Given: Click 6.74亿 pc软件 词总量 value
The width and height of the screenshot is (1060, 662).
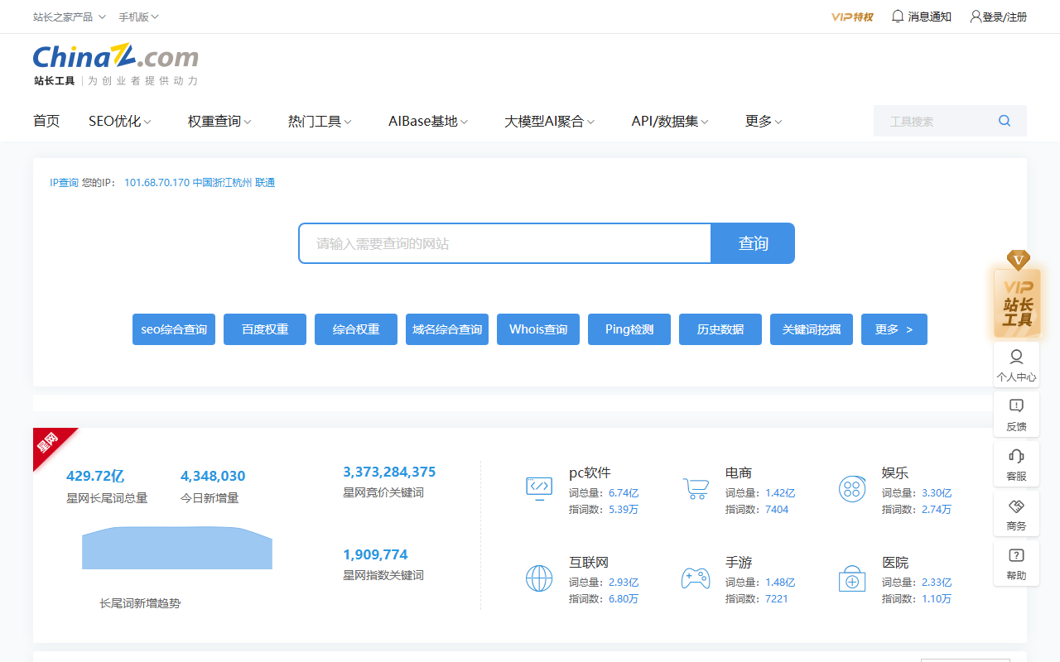Looking at the screenshot, I should click(624, 493).
